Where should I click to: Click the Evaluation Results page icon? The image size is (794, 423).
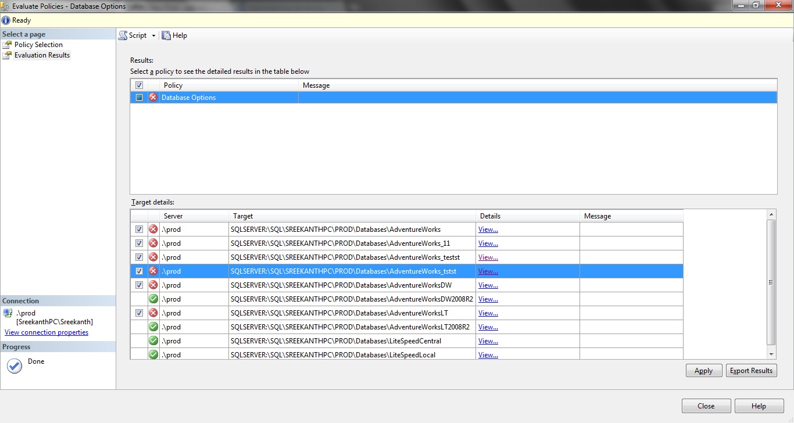point(7,55)
